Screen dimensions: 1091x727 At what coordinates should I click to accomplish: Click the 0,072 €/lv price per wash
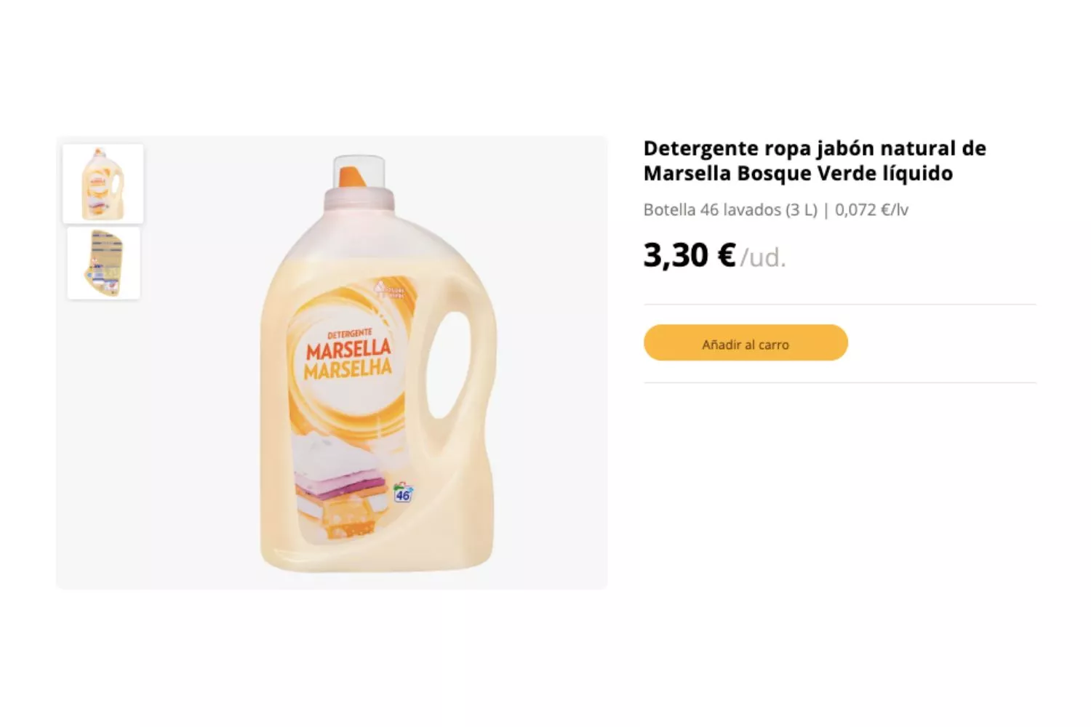[x=871, y=210]
